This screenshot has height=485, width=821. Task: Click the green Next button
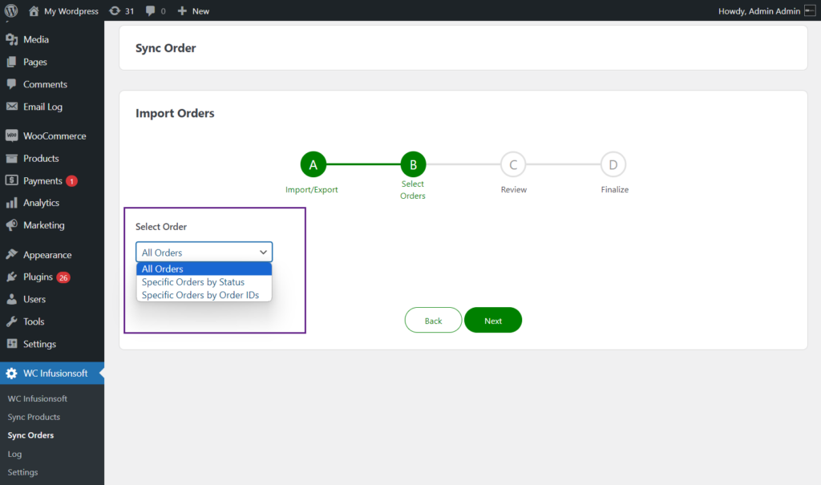pos(493,320)
